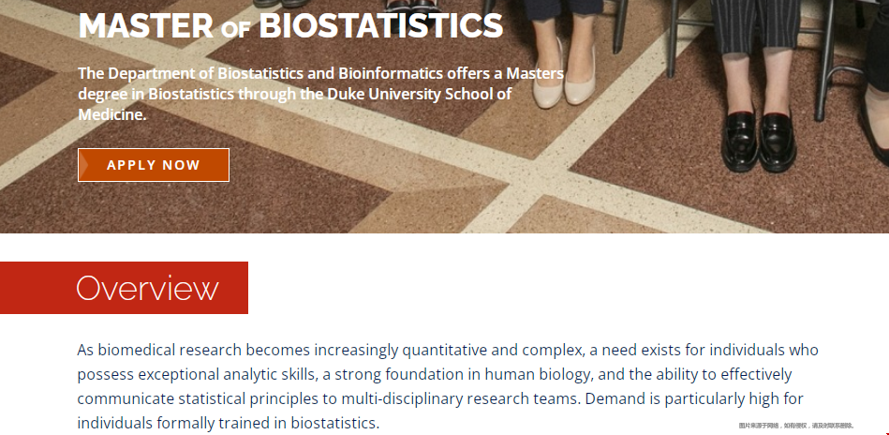Select the Overview section heading
The width and height of the screenshot is (889, 435).
point(147,288)
